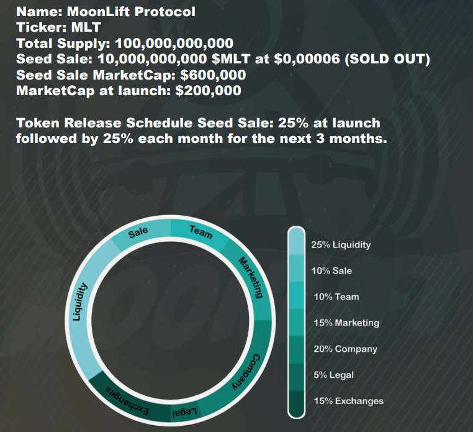The image size is (473, 432).
Task: Click the 15% Exchanges legend label
Action: tap(349, 401)
